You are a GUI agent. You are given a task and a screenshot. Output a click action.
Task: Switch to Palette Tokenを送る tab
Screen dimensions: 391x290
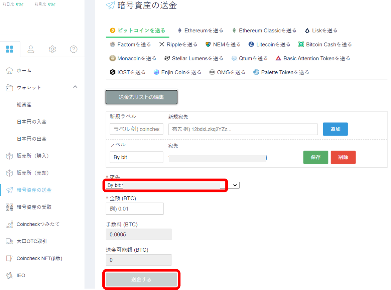click(x=281, y=72)
